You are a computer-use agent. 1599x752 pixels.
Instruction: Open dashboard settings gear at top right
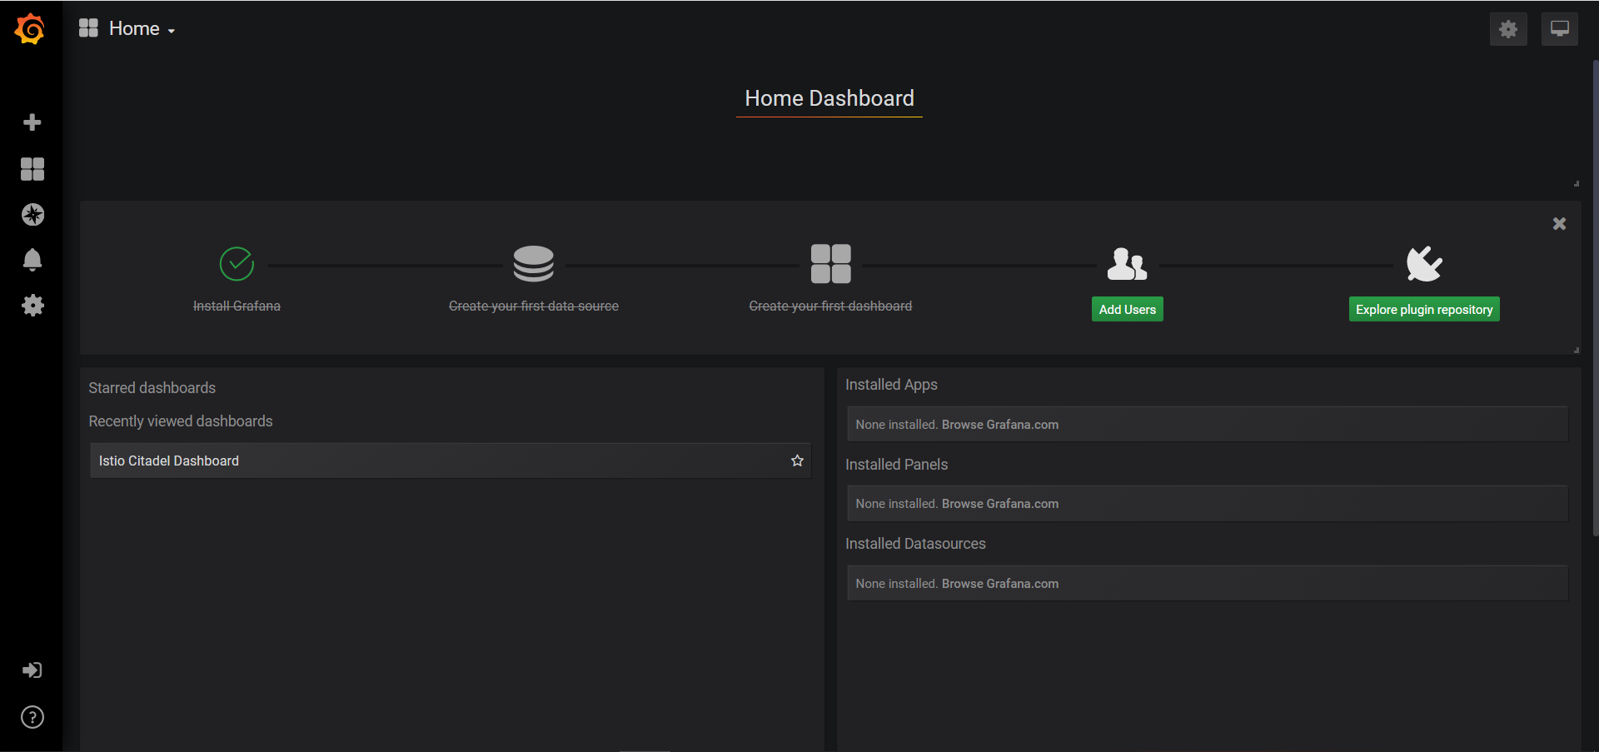[x=1508, y=28]
